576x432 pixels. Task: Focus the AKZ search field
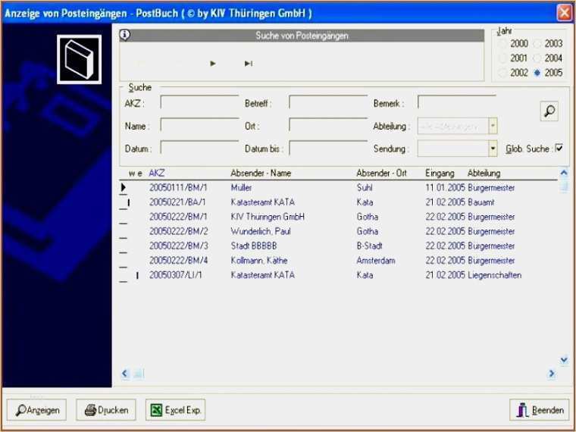tap(199, 102)
